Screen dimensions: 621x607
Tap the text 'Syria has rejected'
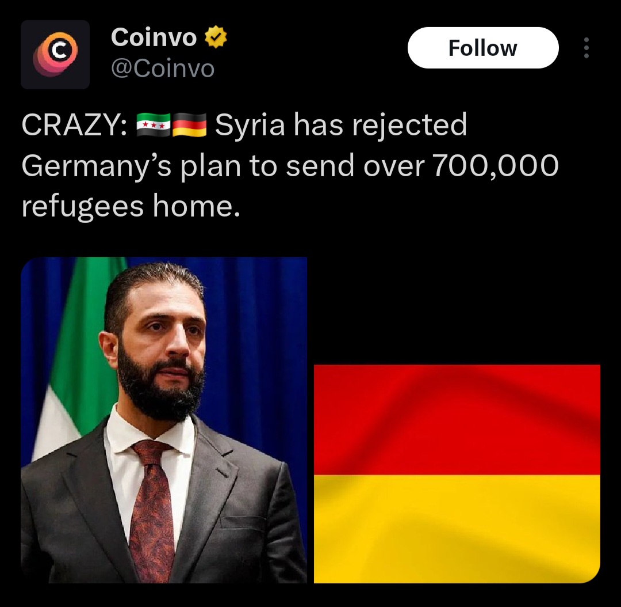pos(341,125)
